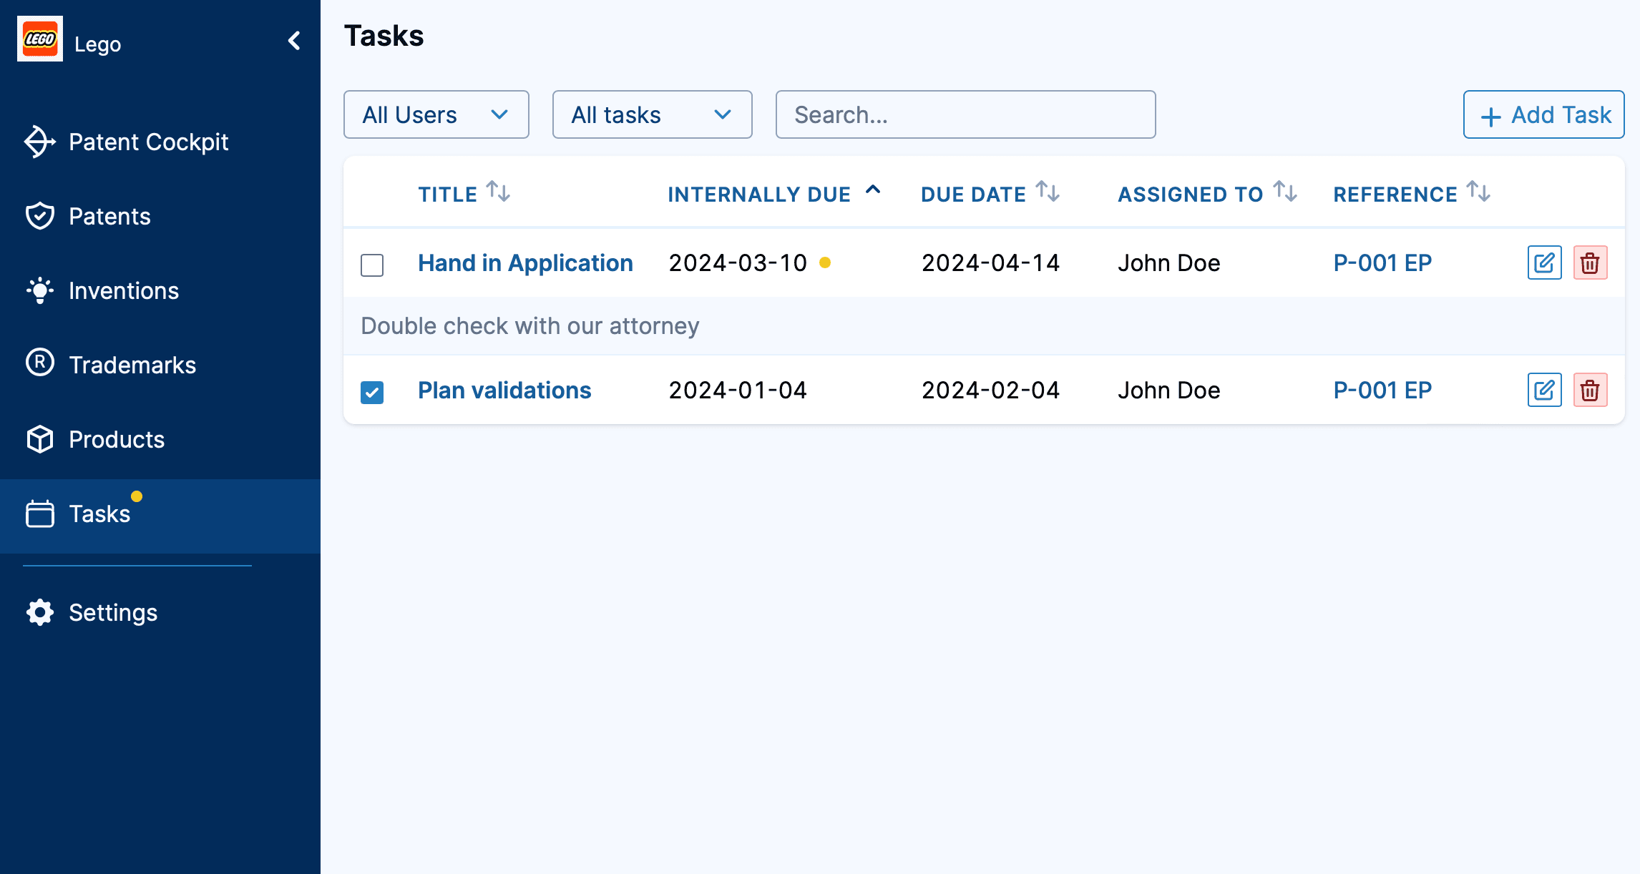Open Settings with the gear icon
The width and height of the screenshot is (1640, 874).
tap(39, 612)
